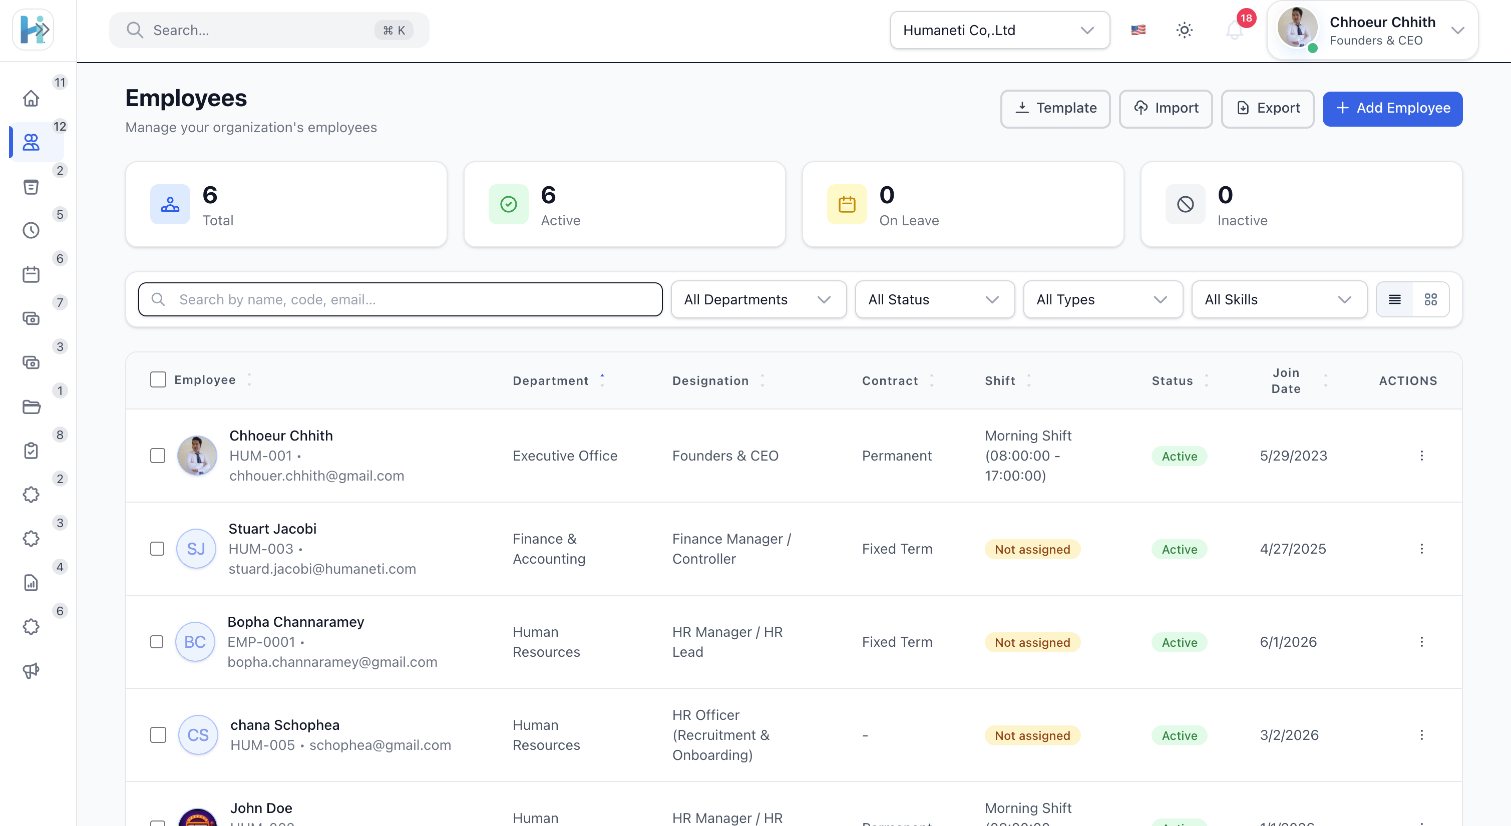
Task: Click the sidebar gear icon with badge 3
Action: 31,539
